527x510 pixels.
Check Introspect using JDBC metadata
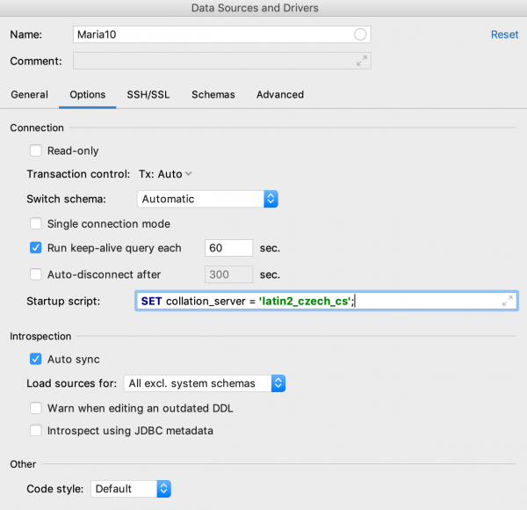pyautogui.click(x=36, y=431)
